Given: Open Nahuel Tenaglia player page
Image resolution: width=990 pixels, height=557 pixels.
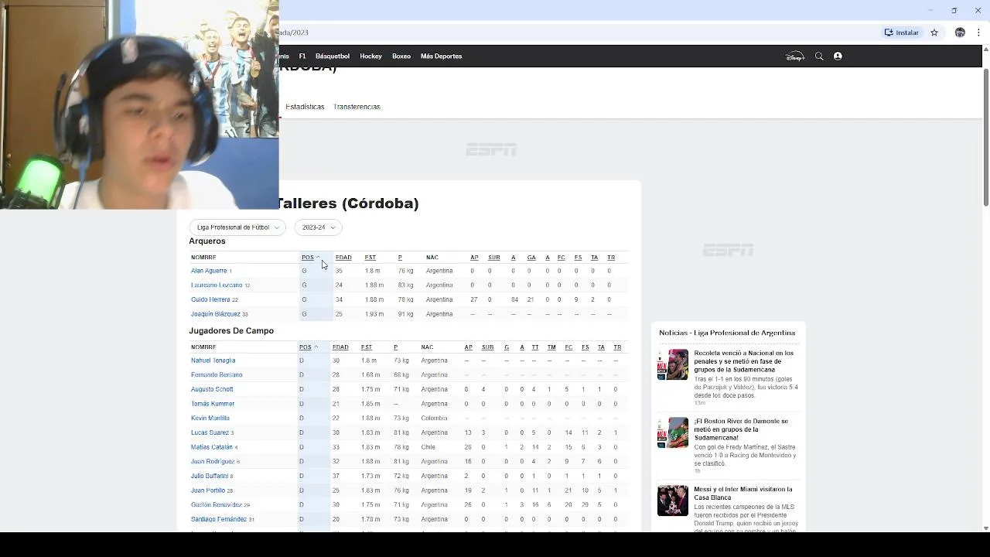Looking at the screenshot, I should (x=213, y=361).
